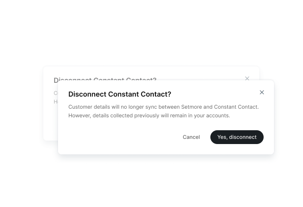This screenshot has width=303, height=207.
Task: Click the partially hidden background dialog title
Action: 105,78
